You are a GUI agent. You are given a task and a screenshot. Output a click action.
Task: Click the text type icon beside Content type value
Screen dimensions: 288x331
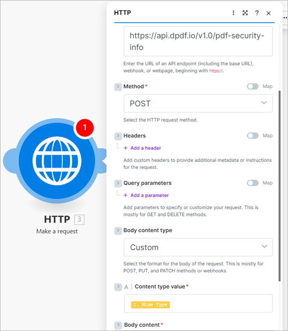click(x=126, y=286)
